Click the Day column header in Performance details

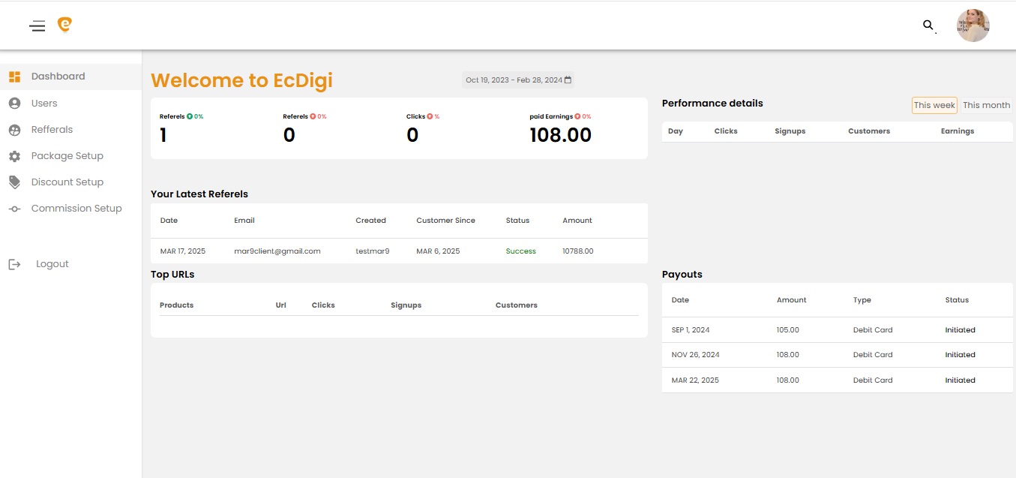[x=676, y=131]
